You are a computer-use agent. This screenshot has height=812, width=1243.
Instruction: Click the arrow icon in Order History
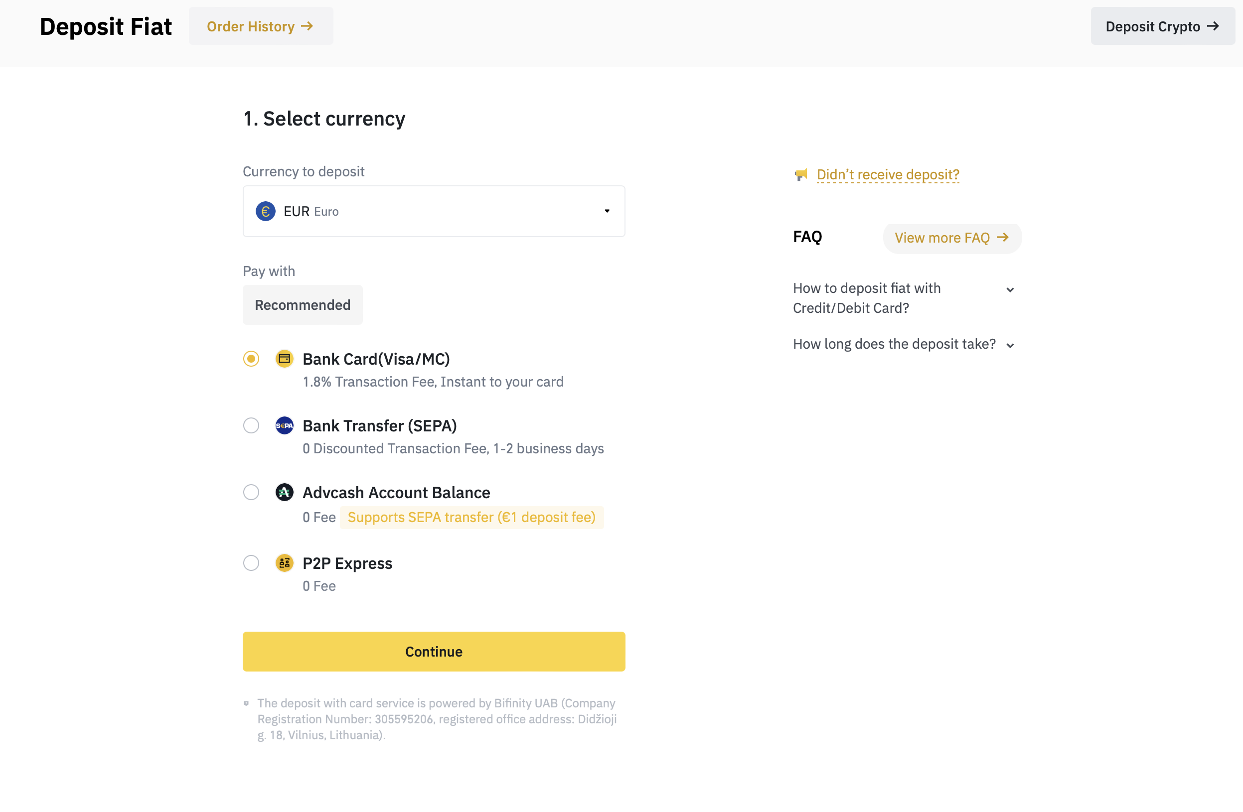307,26
